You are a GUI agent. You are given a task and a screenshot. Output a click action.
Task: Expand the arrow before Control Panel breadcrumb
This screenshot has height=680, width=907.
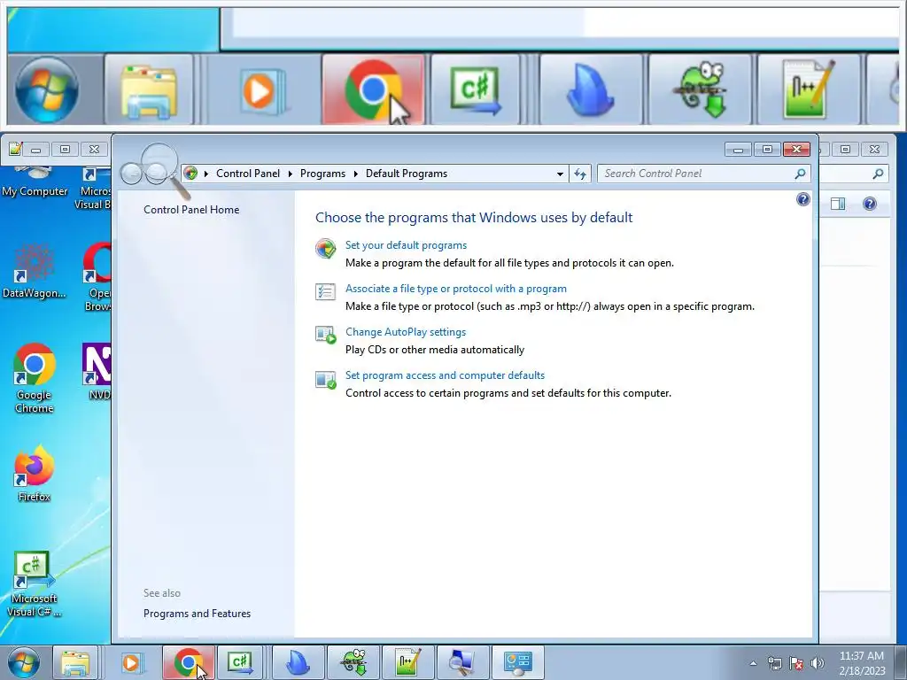tap(205, 174)
